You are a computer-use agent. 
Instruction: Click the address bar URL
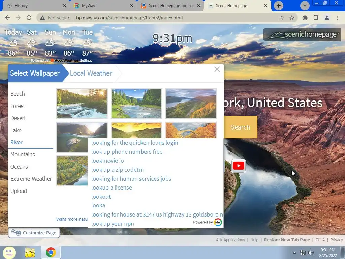click(129, 18)
